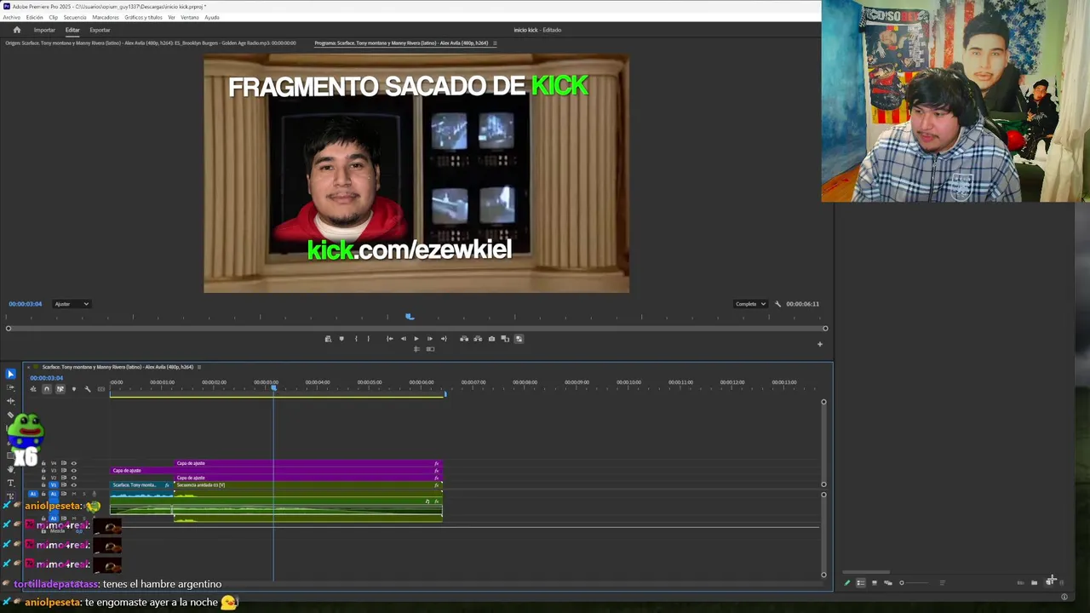This screenshot has height=613, width=1090.
Task: Select the Type tool
Action: point(10,483)
